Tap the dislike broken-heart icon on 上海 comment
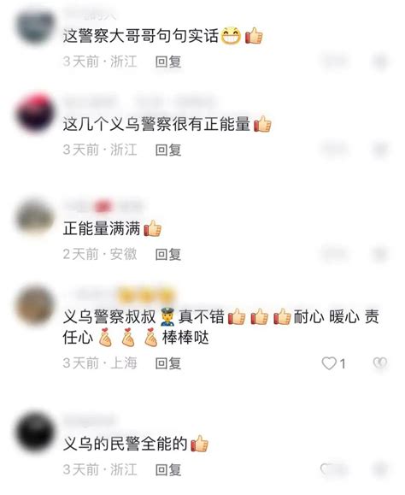 (380, 363)
